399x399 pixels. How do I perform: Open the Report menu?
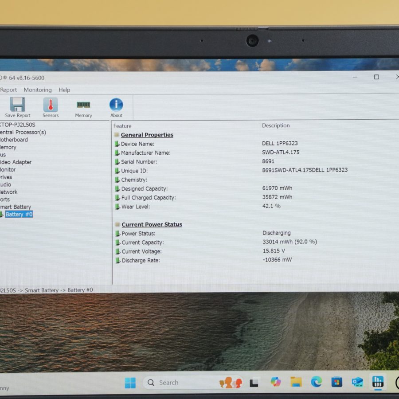pyautogui.click(x=8, y=90)
